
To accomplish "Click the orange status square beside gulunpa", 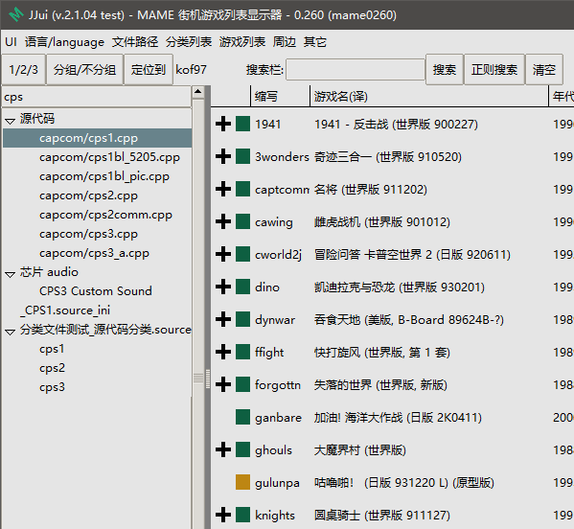I will click(242, 482).
